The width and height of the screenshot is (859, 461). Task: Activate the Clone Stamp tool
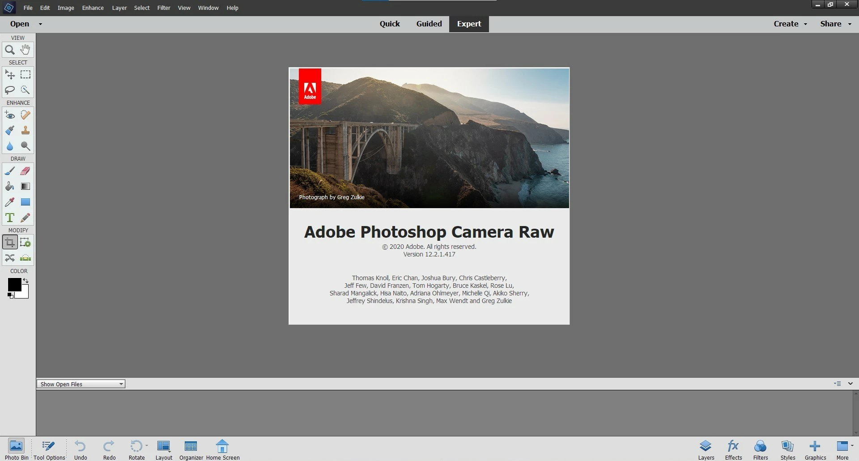(26, 130)
